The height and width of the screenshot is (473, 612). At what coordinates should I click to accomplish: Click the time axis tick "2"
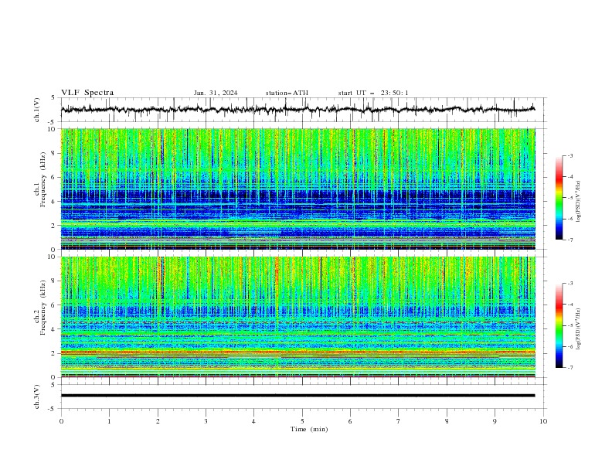point(158,421)
